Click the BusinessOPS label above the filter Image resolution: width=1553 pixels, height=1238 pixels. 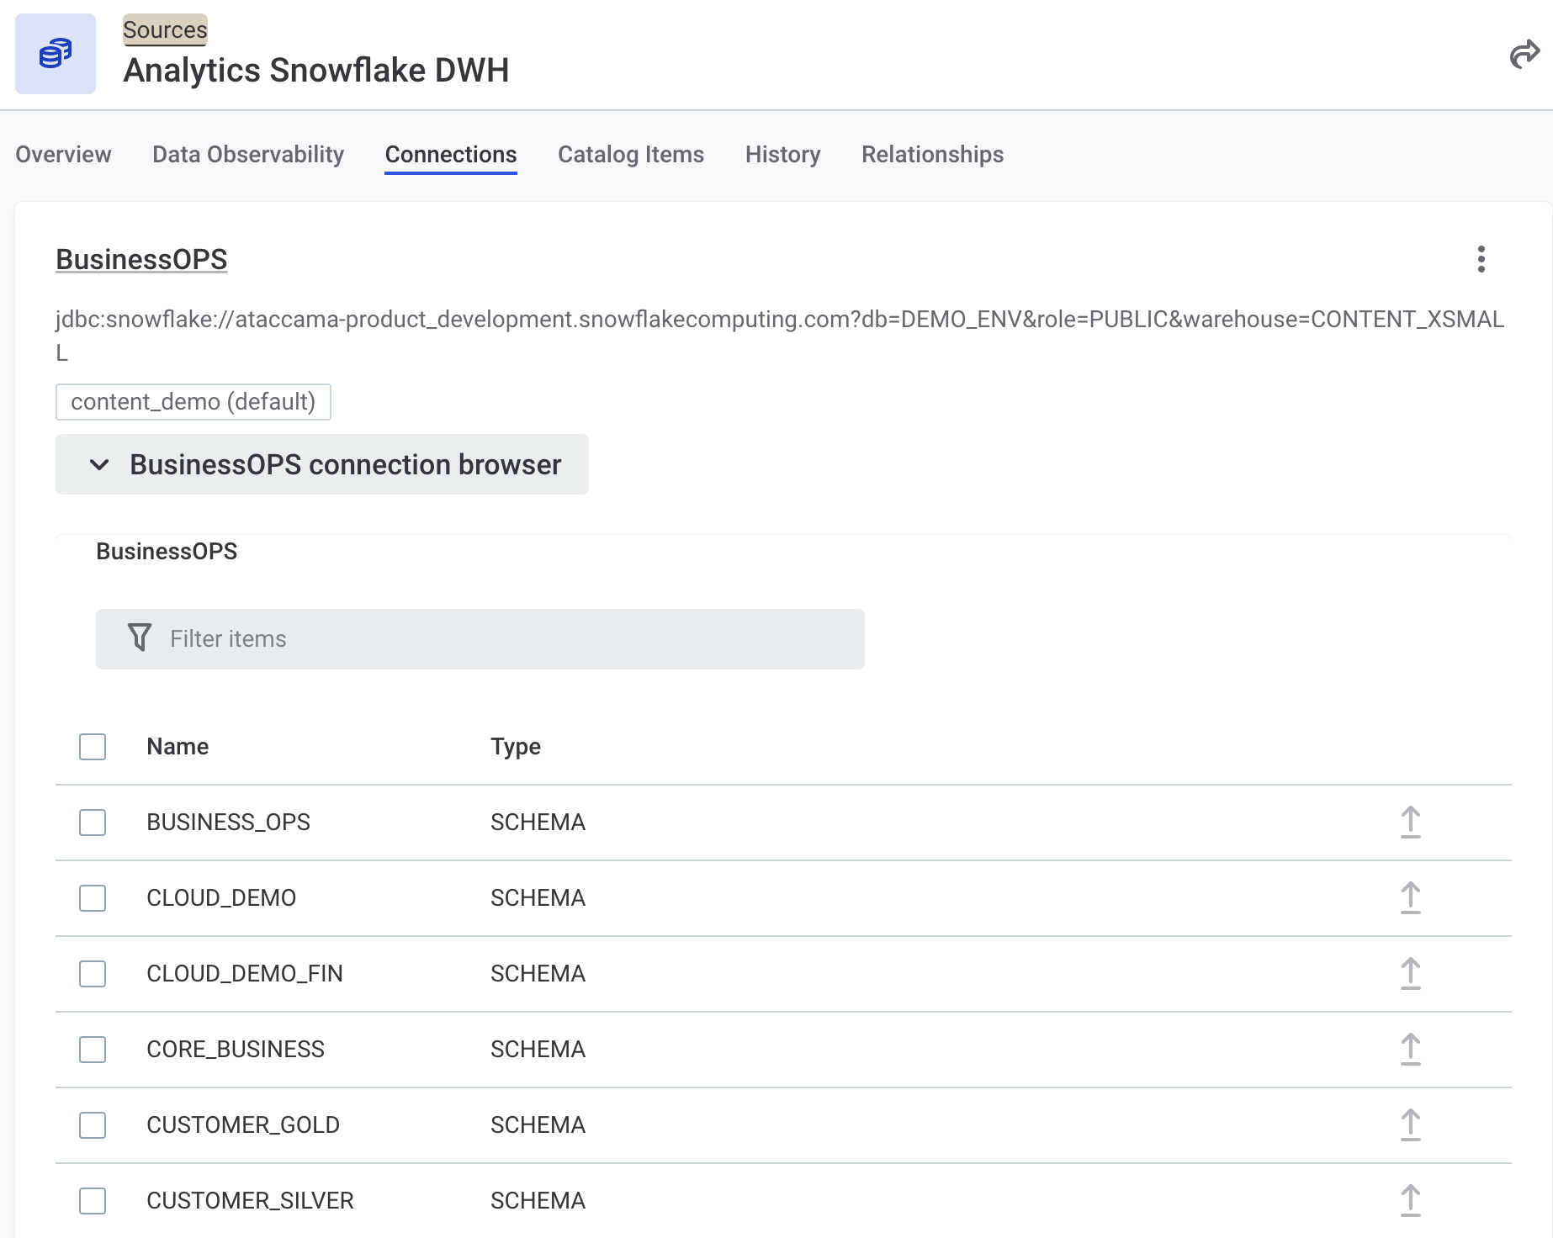167,552
